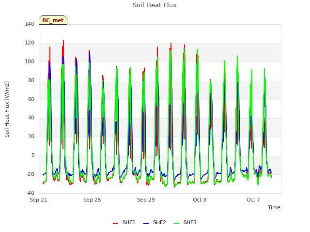Click the Oct 3 x-axis tick label
The height and width of the screenshot is (232, 310).
click(x=200, y=200)
